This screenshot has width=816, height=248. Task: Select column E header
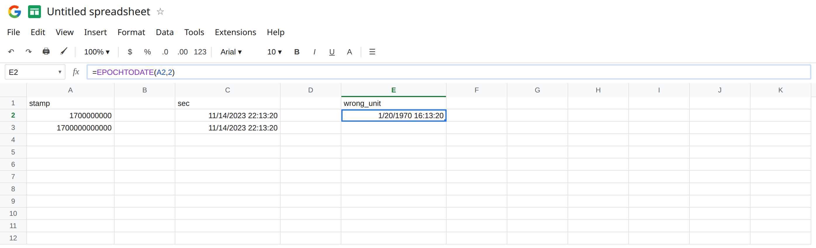pos(393,90)
